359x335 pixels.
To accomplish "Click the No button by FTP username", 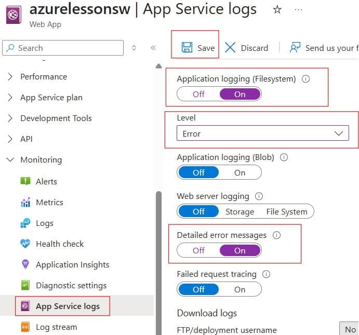I will tap(349, 329).
